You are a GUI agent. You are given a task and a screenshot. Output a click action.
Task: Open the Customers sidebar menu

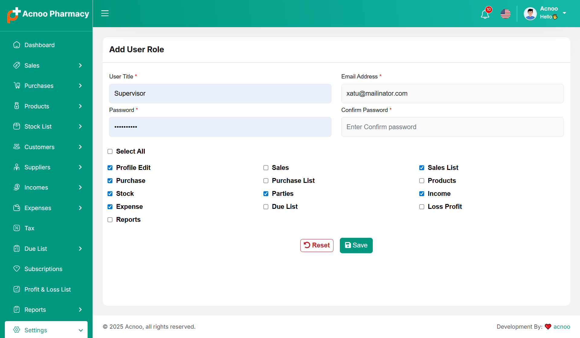40,147
